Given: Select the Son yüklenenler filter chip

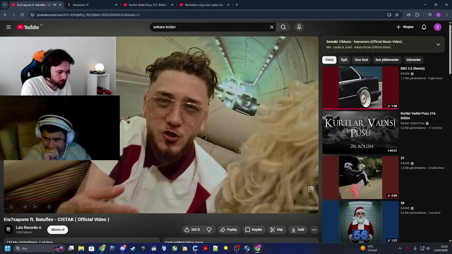Looking at the screenshot, I should click(x=387, y=60).
